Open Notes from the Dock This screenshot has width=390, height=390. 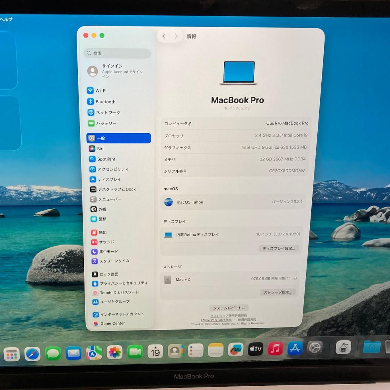tap(216, 350)
